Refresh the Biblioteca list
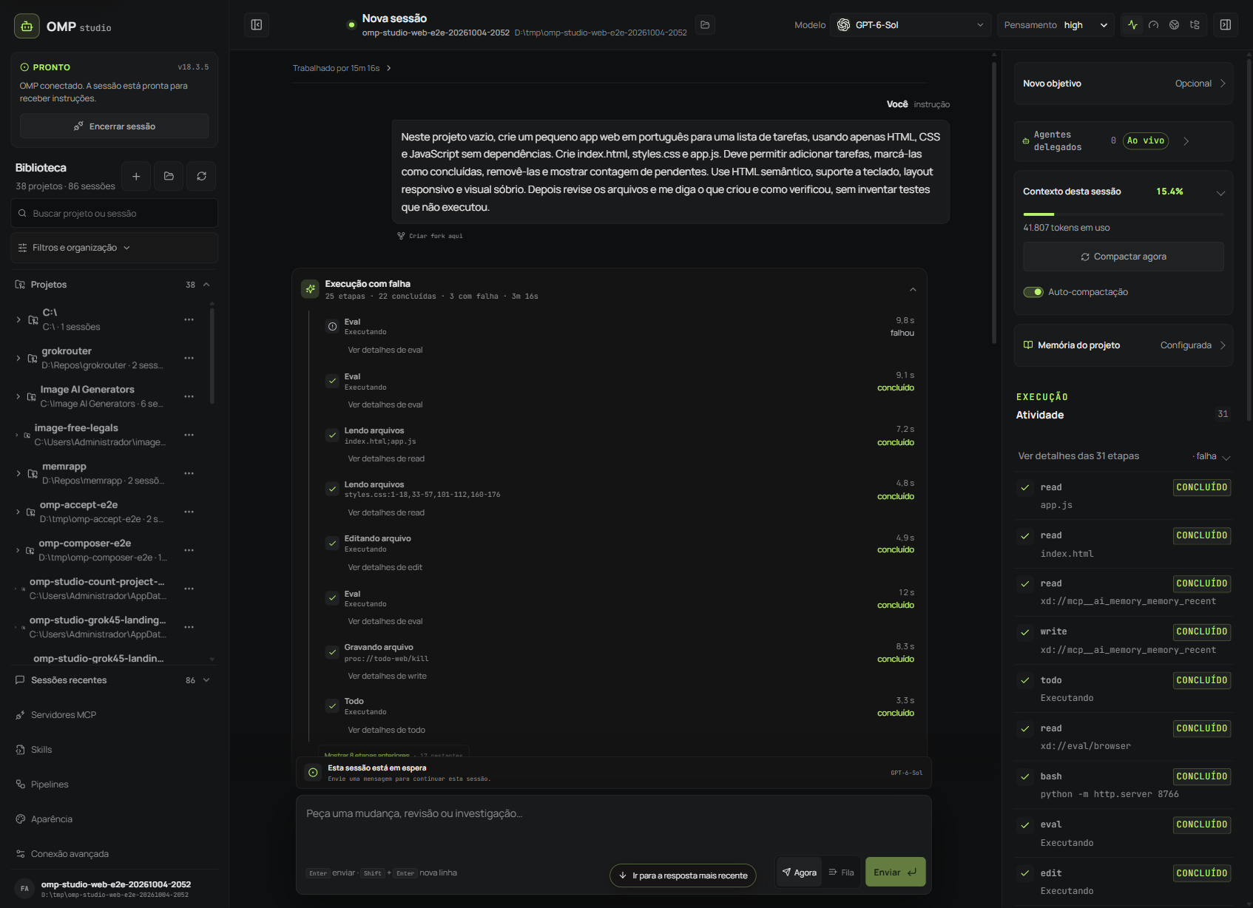 pyautogui.click(x=201, y=176)
